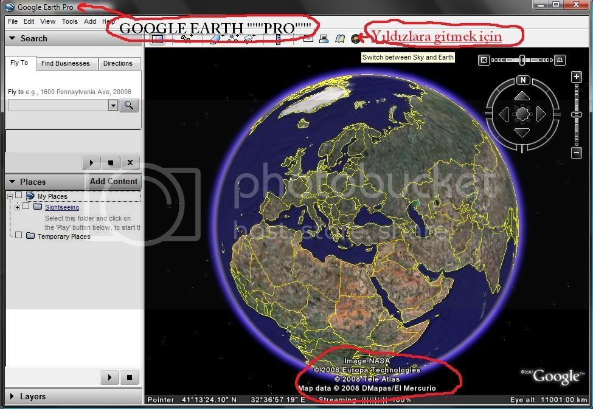Collapse the Search panel
Viewport: 593px width, 409px height.
tap(13, 38)
